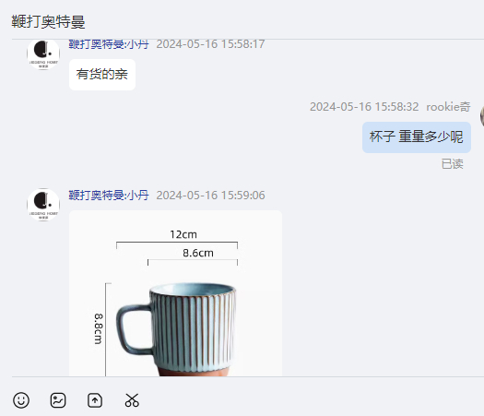Image resolution: width=484 pixels, height=416 pixels.
Task: Click the 12cm label in mug image
Action: coord(183,234)
